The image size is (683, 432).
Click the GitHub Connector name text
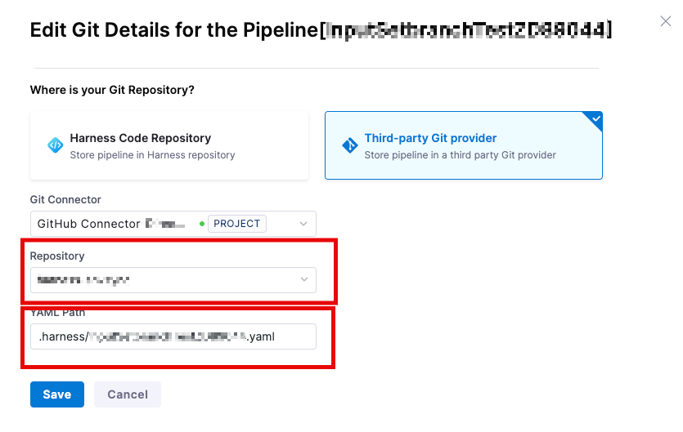(88, 224)
